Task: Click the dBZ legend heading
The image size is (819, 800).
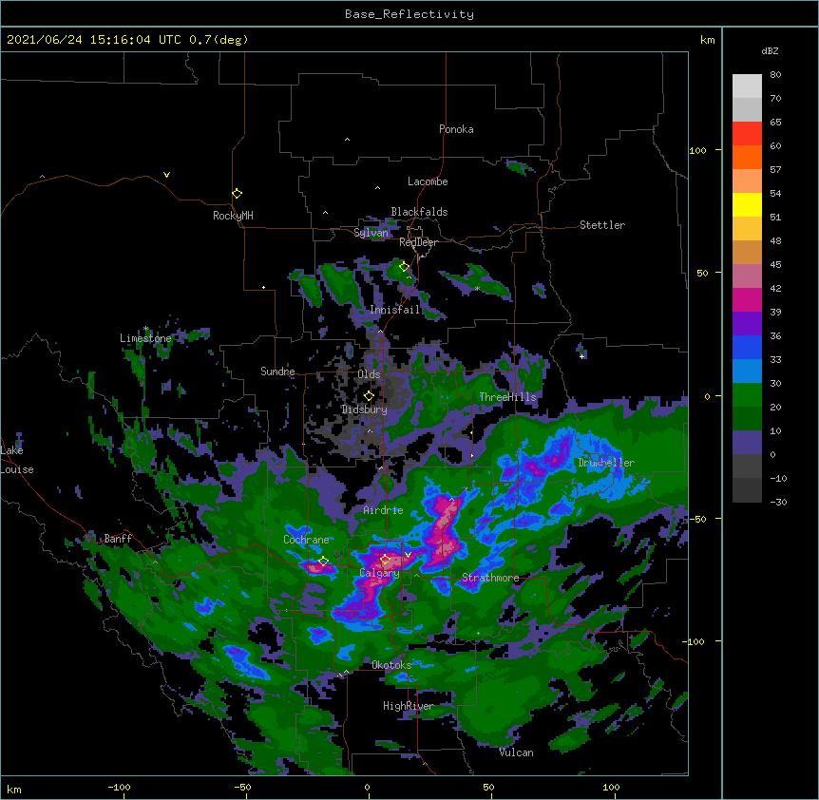Action: (770, 51)
